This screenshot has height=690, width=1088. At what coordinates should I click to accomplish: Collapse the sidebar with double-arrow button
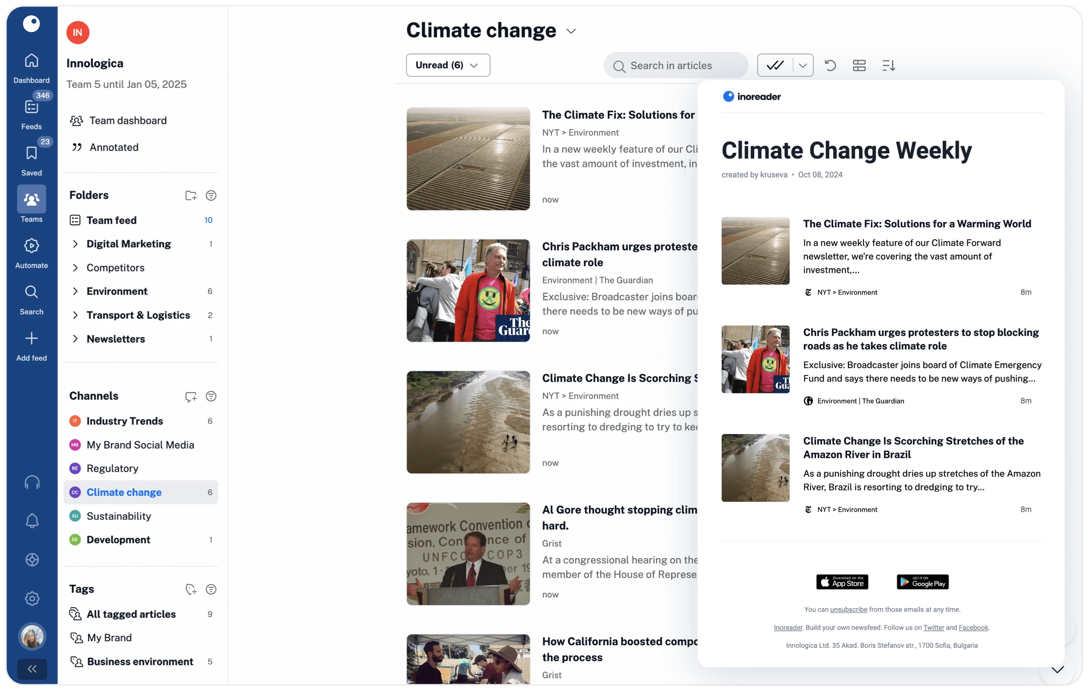tap(32, 669)
